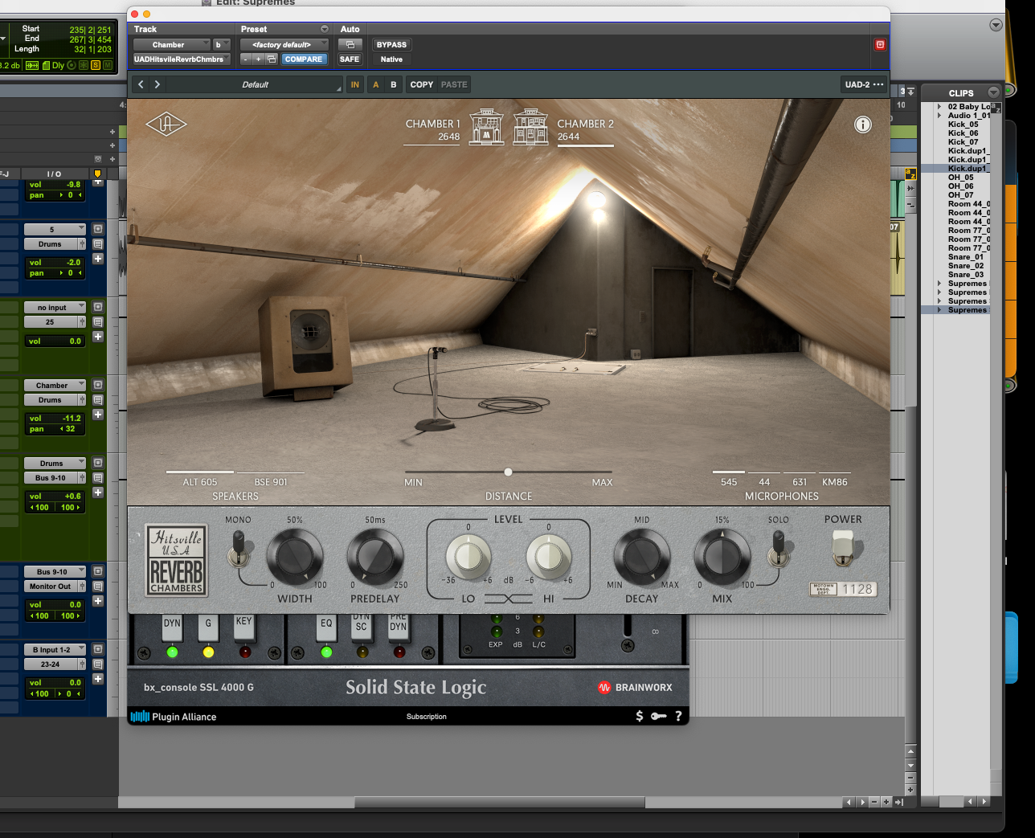Viewport: 1035px width, 838px height.
Task: Adjust the microphone DISTANCE slider handle
Action: (508, 472)
